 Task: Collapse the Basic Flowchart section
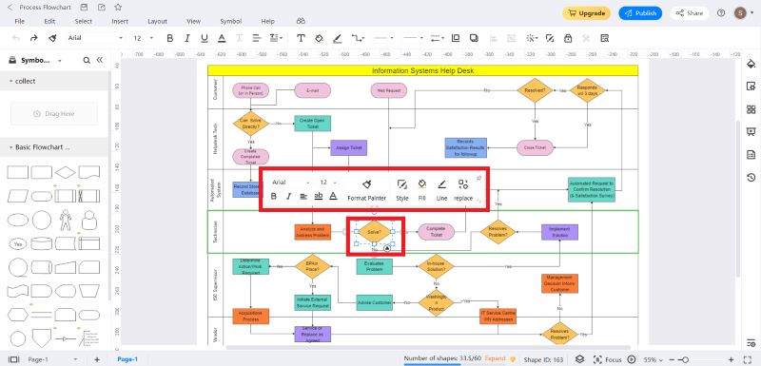(10, 147)
